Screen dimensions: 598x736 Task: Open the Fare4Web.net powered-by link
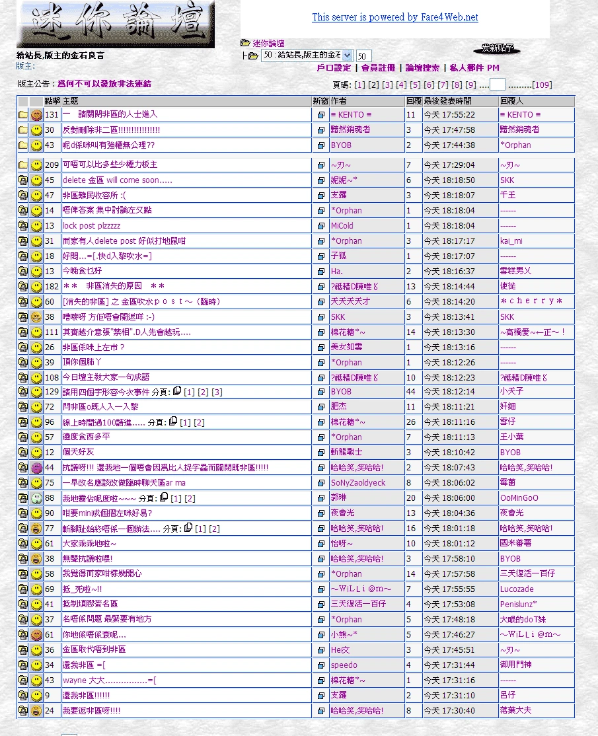pos(395,17)
